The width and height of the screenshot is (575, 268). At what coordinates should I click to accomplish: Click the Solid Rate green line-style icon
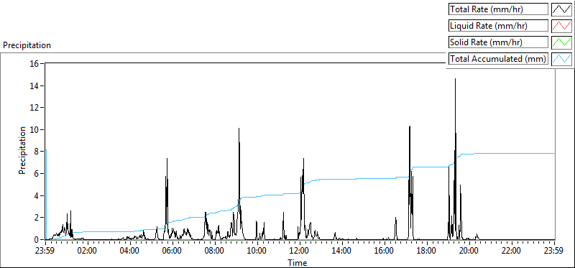[x=562, y=42]
